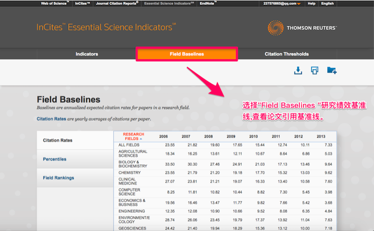Viewport: 374px width, 231px height.
Task: Click the copy/print window icon
Action: [x=314, y=70]
